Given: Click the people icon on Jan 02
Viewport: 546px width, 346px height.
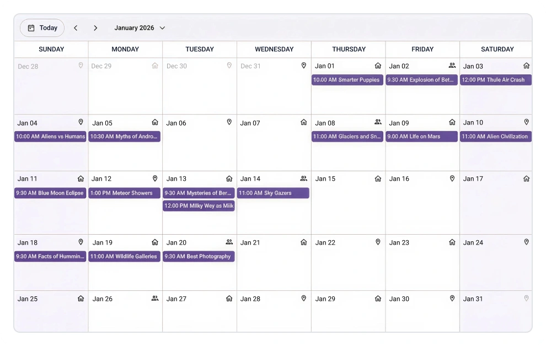Looking at the screenshot, I should (x=452, y=66).
